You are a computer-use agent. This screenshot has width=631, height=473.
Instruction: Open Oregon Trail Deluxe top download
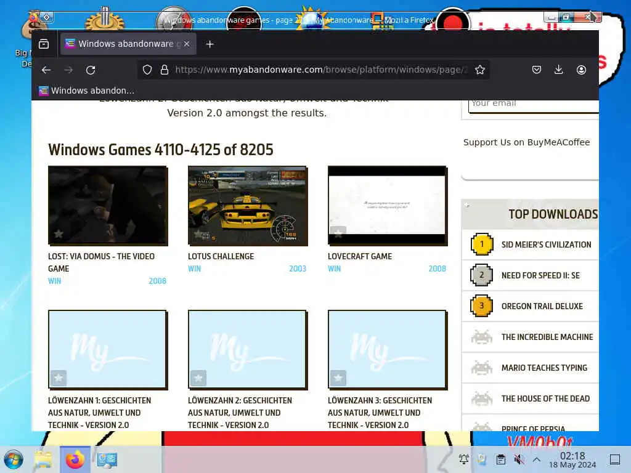pos(542,306)
